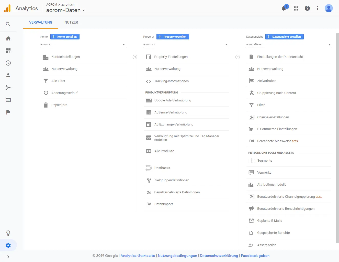The height and width of the screenshot is (262, 339).
Task: Select the VERWALTUNG tab
Action: pyautogui.click(x=40, y=22)
